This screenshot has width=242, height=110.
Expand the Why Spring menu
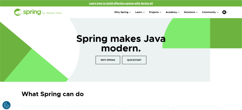[x=123, y=12]
